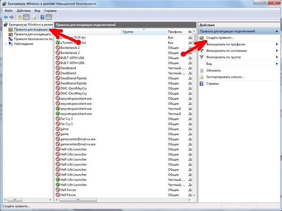The height and width of the screenshot is (211, 282).
Task: Click the Up one level toolbar icon
Action: (x=20, y=17)
